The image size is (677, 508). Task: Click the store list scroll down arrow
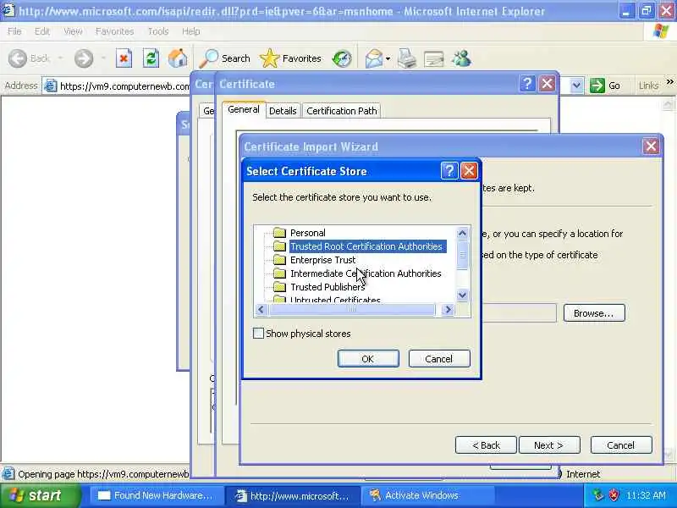point(462,295)
